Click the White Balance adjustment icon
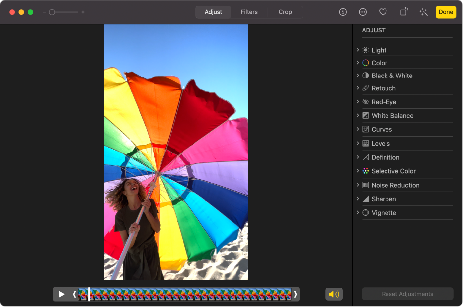 [x=366, y=115]
